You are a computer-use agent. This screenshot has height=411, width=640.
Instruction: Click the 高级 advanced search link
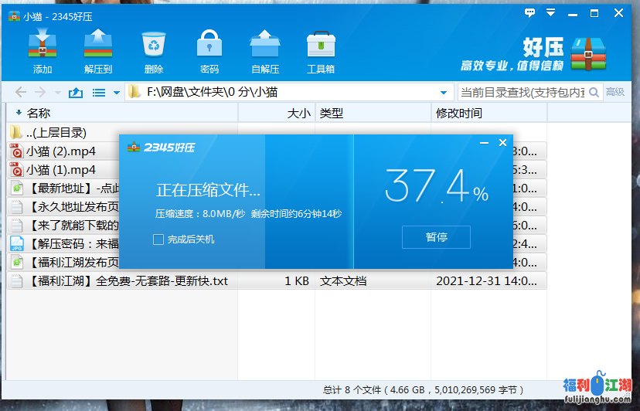click(615, 92)
